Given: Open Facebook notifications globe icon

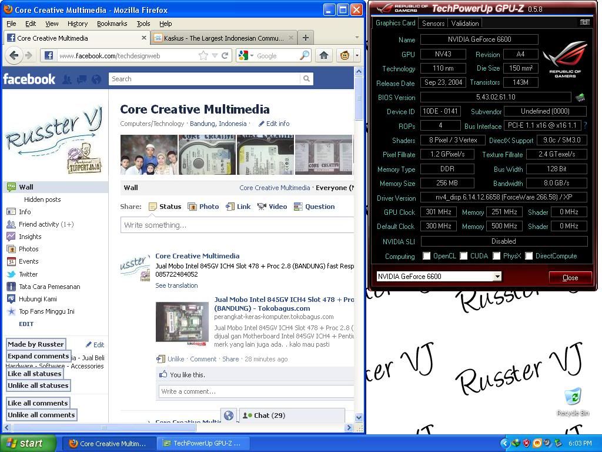Looking at the screenshot, I should click(x=96, y=79).
